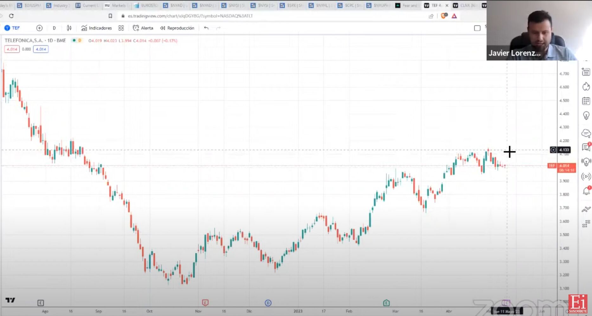592x316 pixels.
Task: Expand the layout grid template selector
Action: point(121,28)
